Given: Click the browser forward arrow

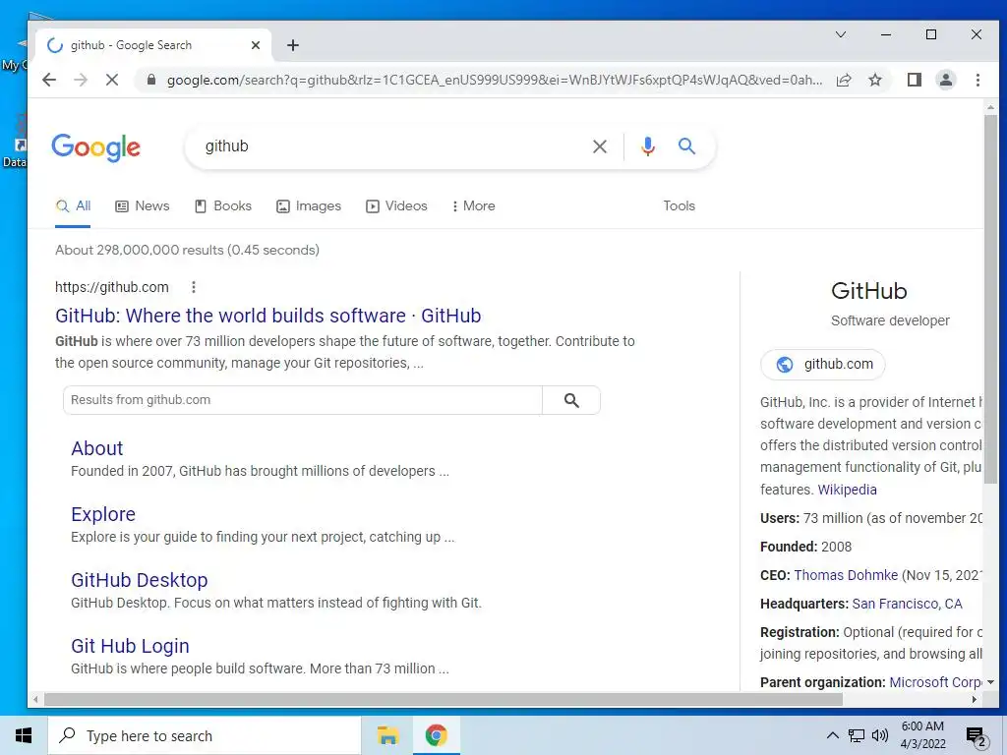Looking at the screenshot, I should tap(81, 80).
